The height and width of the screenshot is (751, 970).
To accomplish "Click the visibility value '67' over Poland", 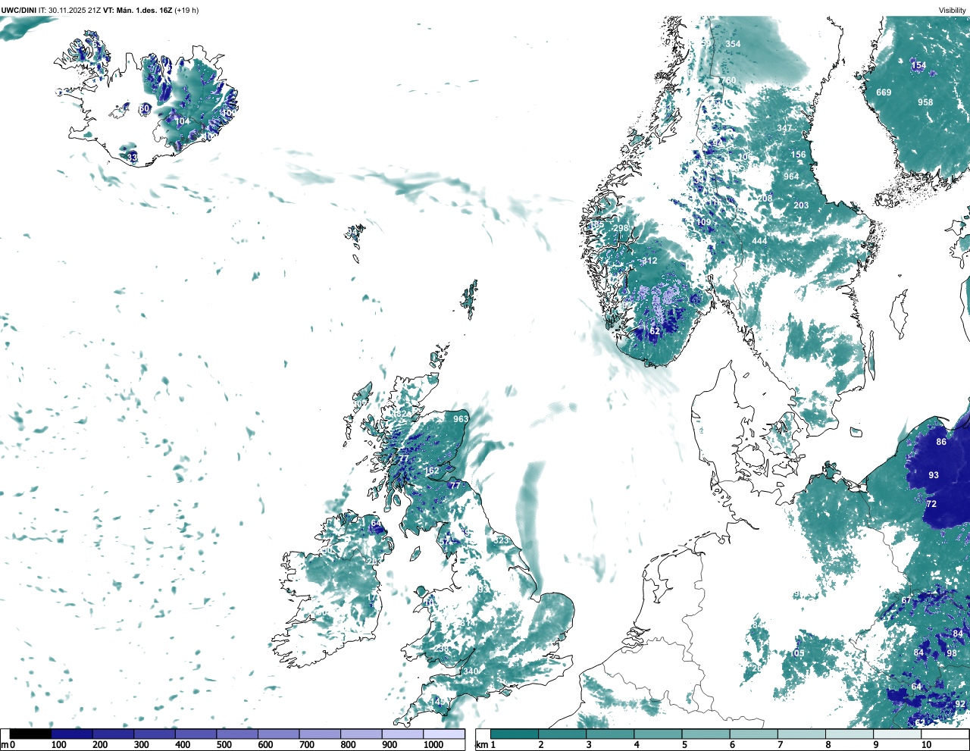I will tap(906, 601).
